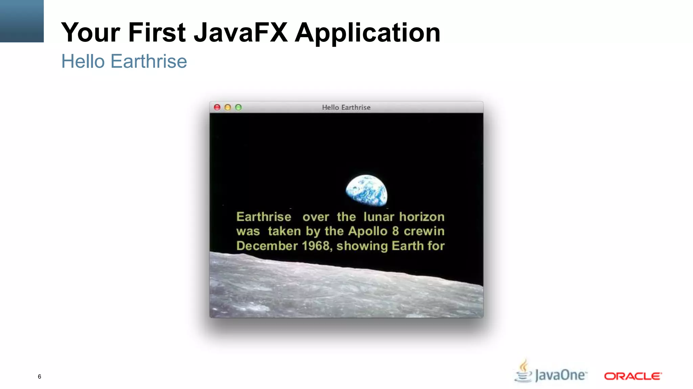Click the blue subtitle 'Hello Earthrise'

pos(124,61)
